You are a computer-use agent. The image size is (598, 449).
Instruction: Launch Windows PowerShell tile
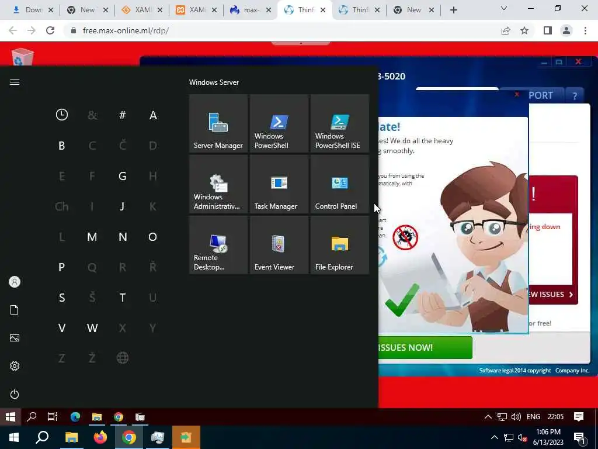279,123
